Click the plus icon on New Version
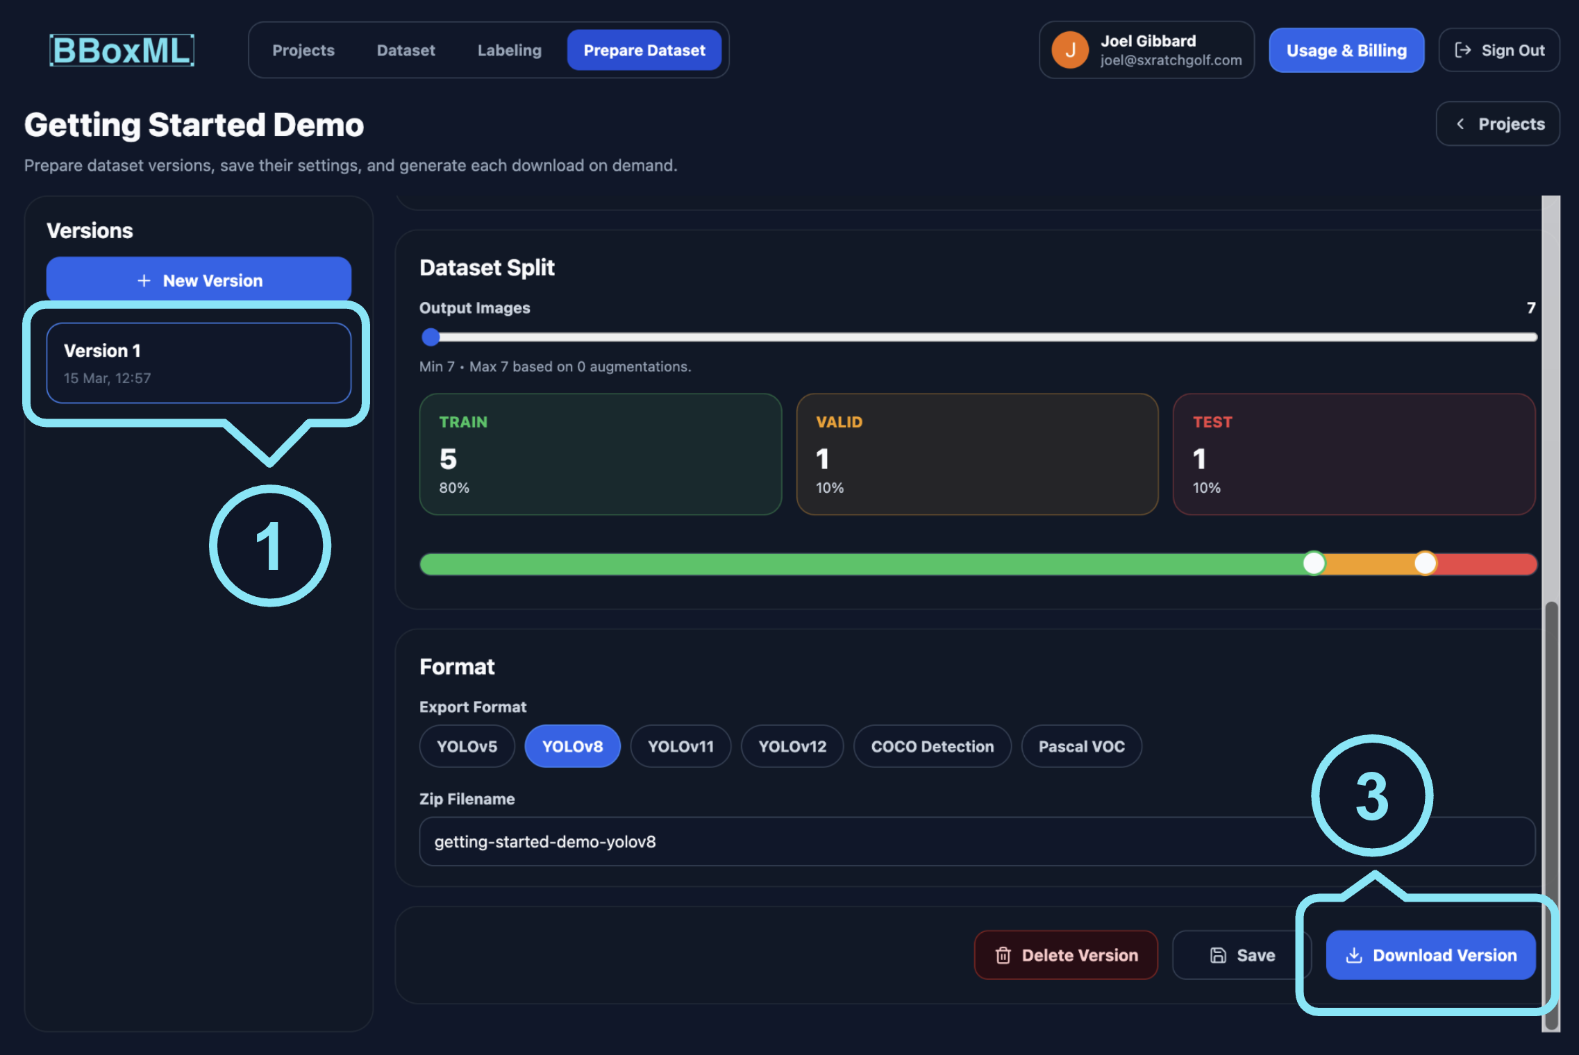Image resolution: width=1579 pixels, height=1055 pixels. (x=143, y=280)
